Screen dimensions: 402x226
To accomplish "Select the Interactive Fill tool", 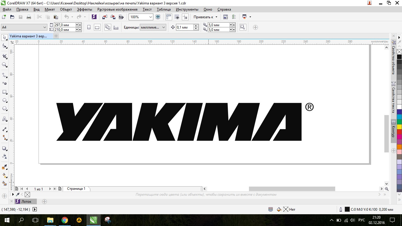I will (x=5, y=175).
